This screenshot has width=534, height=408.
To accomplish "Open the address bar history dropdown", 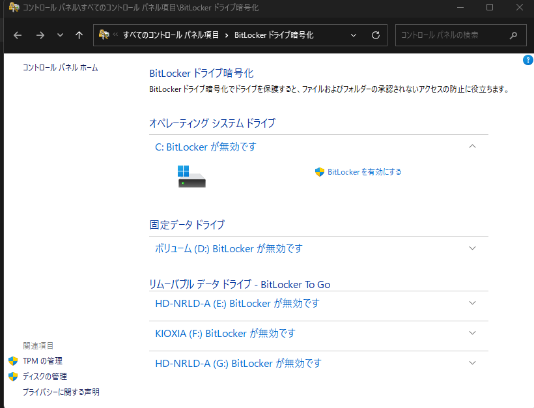I will point(354,35).
